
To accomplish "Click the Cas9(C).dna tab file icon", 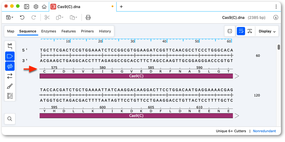I will 53,7.
